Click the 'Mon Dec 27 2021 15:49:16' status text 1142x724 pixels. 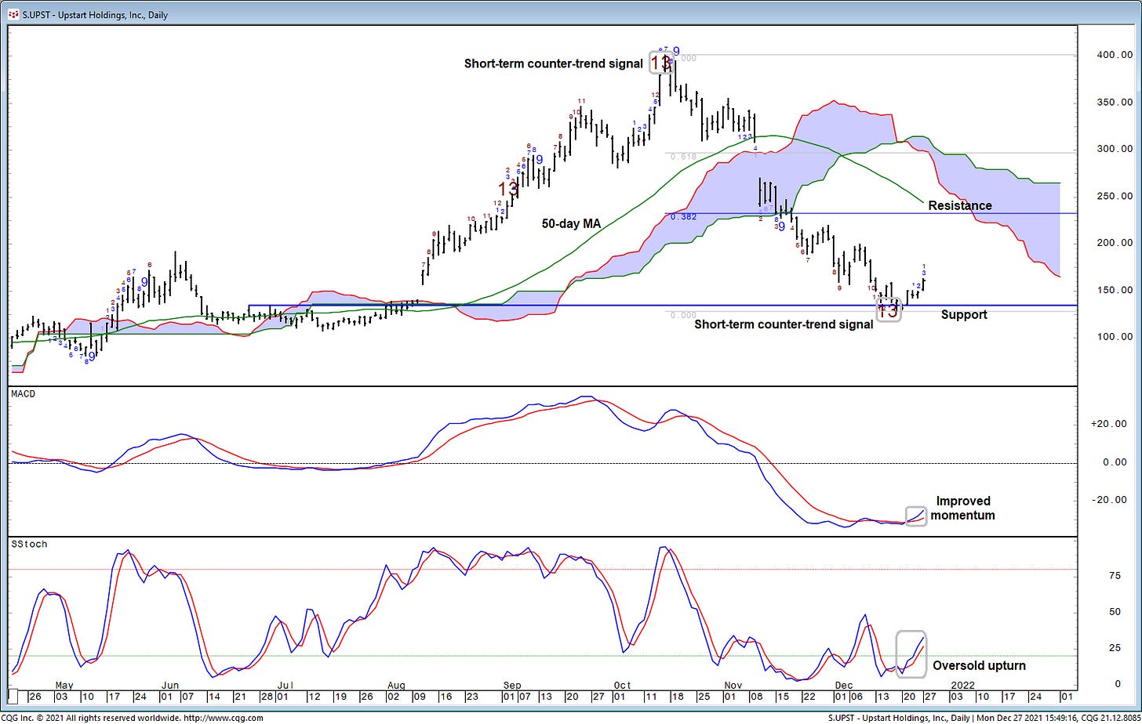pyautogui.click(x=1024, y=717)
